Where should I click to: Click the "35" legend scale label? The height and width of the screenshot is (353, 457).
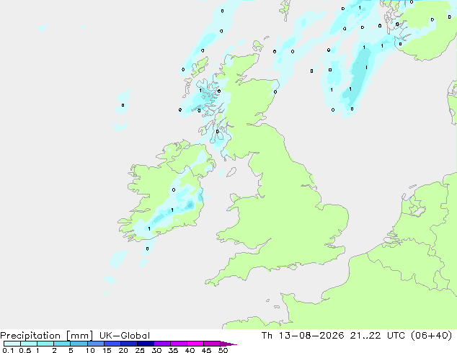[x=173, y=350]
